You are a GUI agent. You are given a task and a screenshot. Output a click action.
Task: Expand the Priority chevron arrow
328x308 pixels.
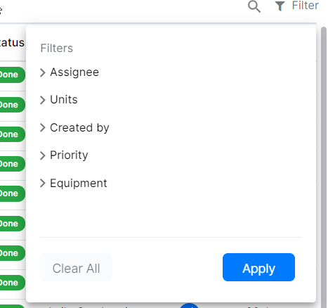pyautogui.click(x=43, y=155)
